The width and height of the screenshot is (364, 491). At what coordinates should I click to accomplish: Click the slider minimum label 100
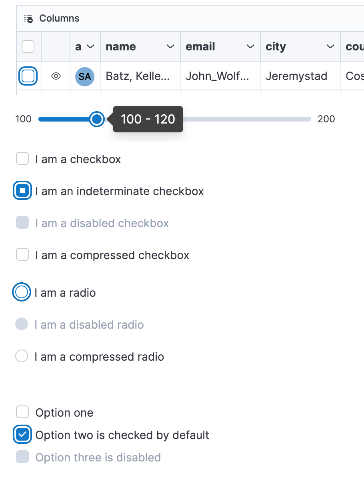point(23,119)
